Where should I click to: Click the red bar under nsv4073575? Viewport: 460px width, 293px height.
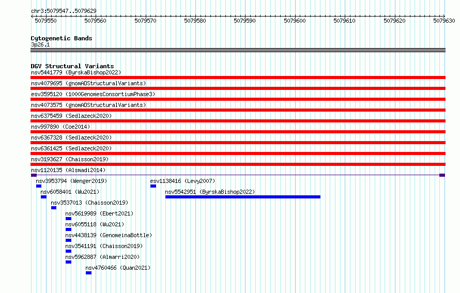point(238,110)
